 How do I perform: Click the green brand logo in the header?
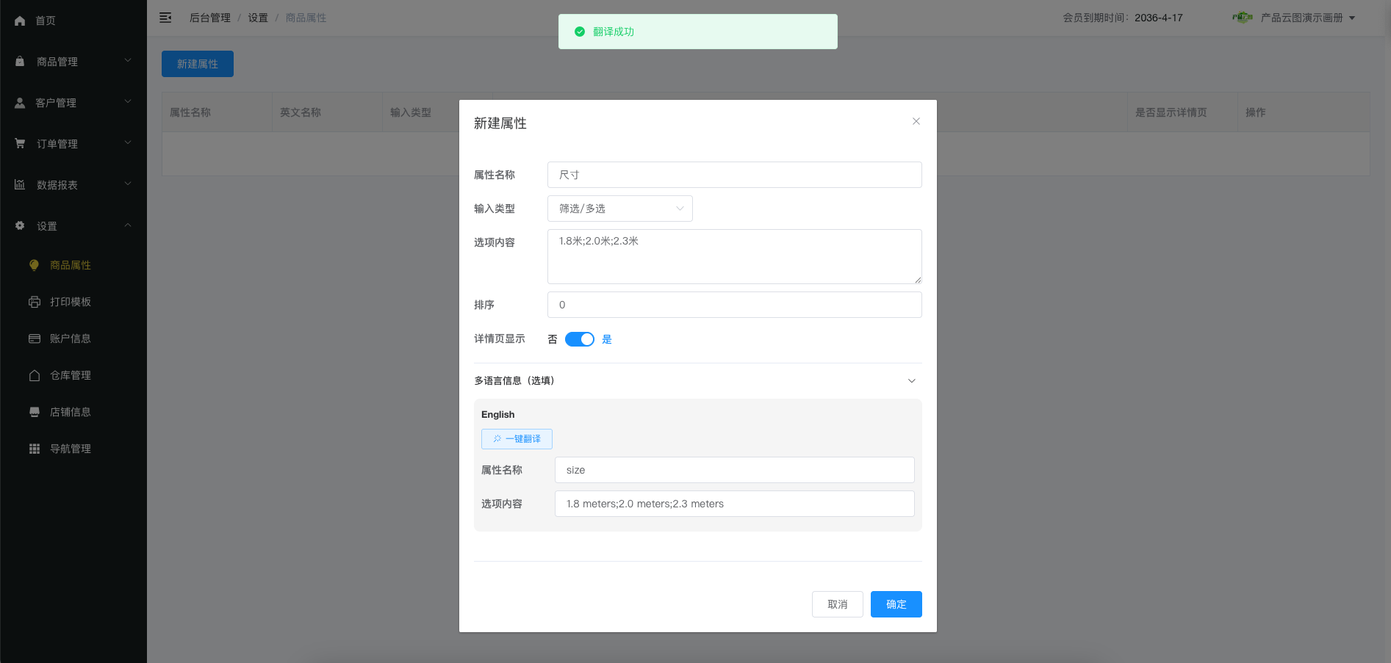coord(1243,18)
